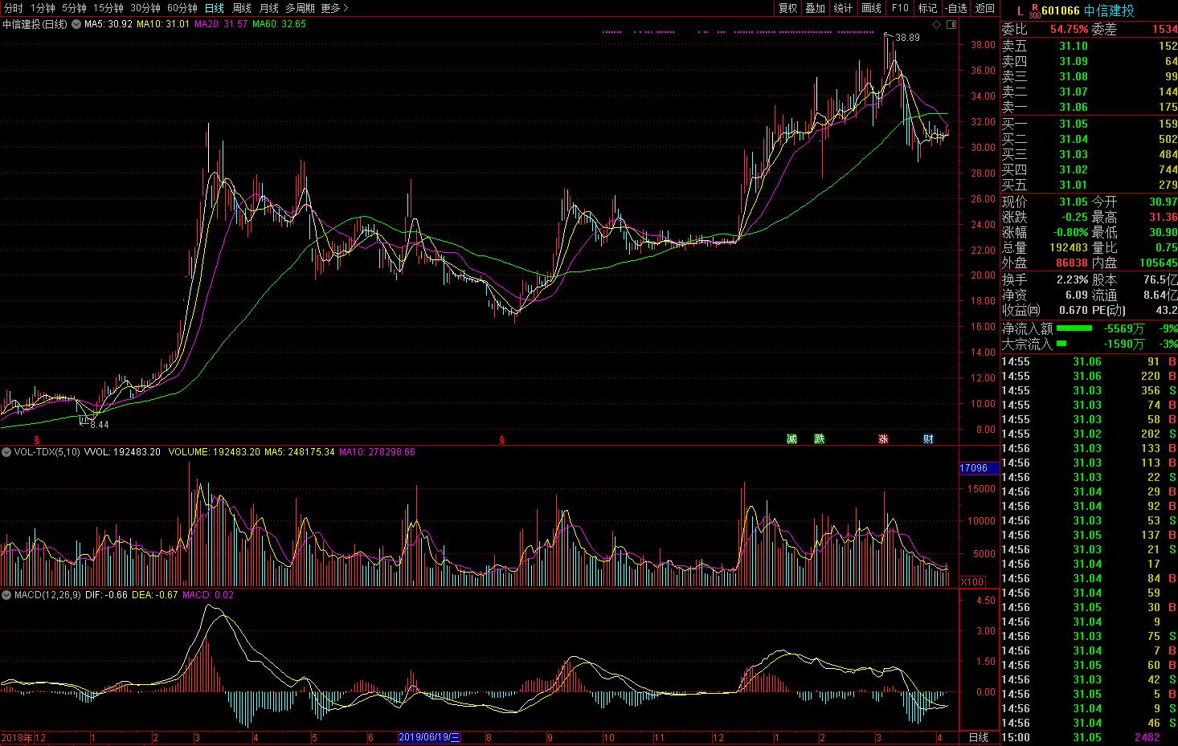The width and height of the screenshot is (1178, 746).
Task: Click 买一 bid price 31.05
Action: pos(1073,124)
